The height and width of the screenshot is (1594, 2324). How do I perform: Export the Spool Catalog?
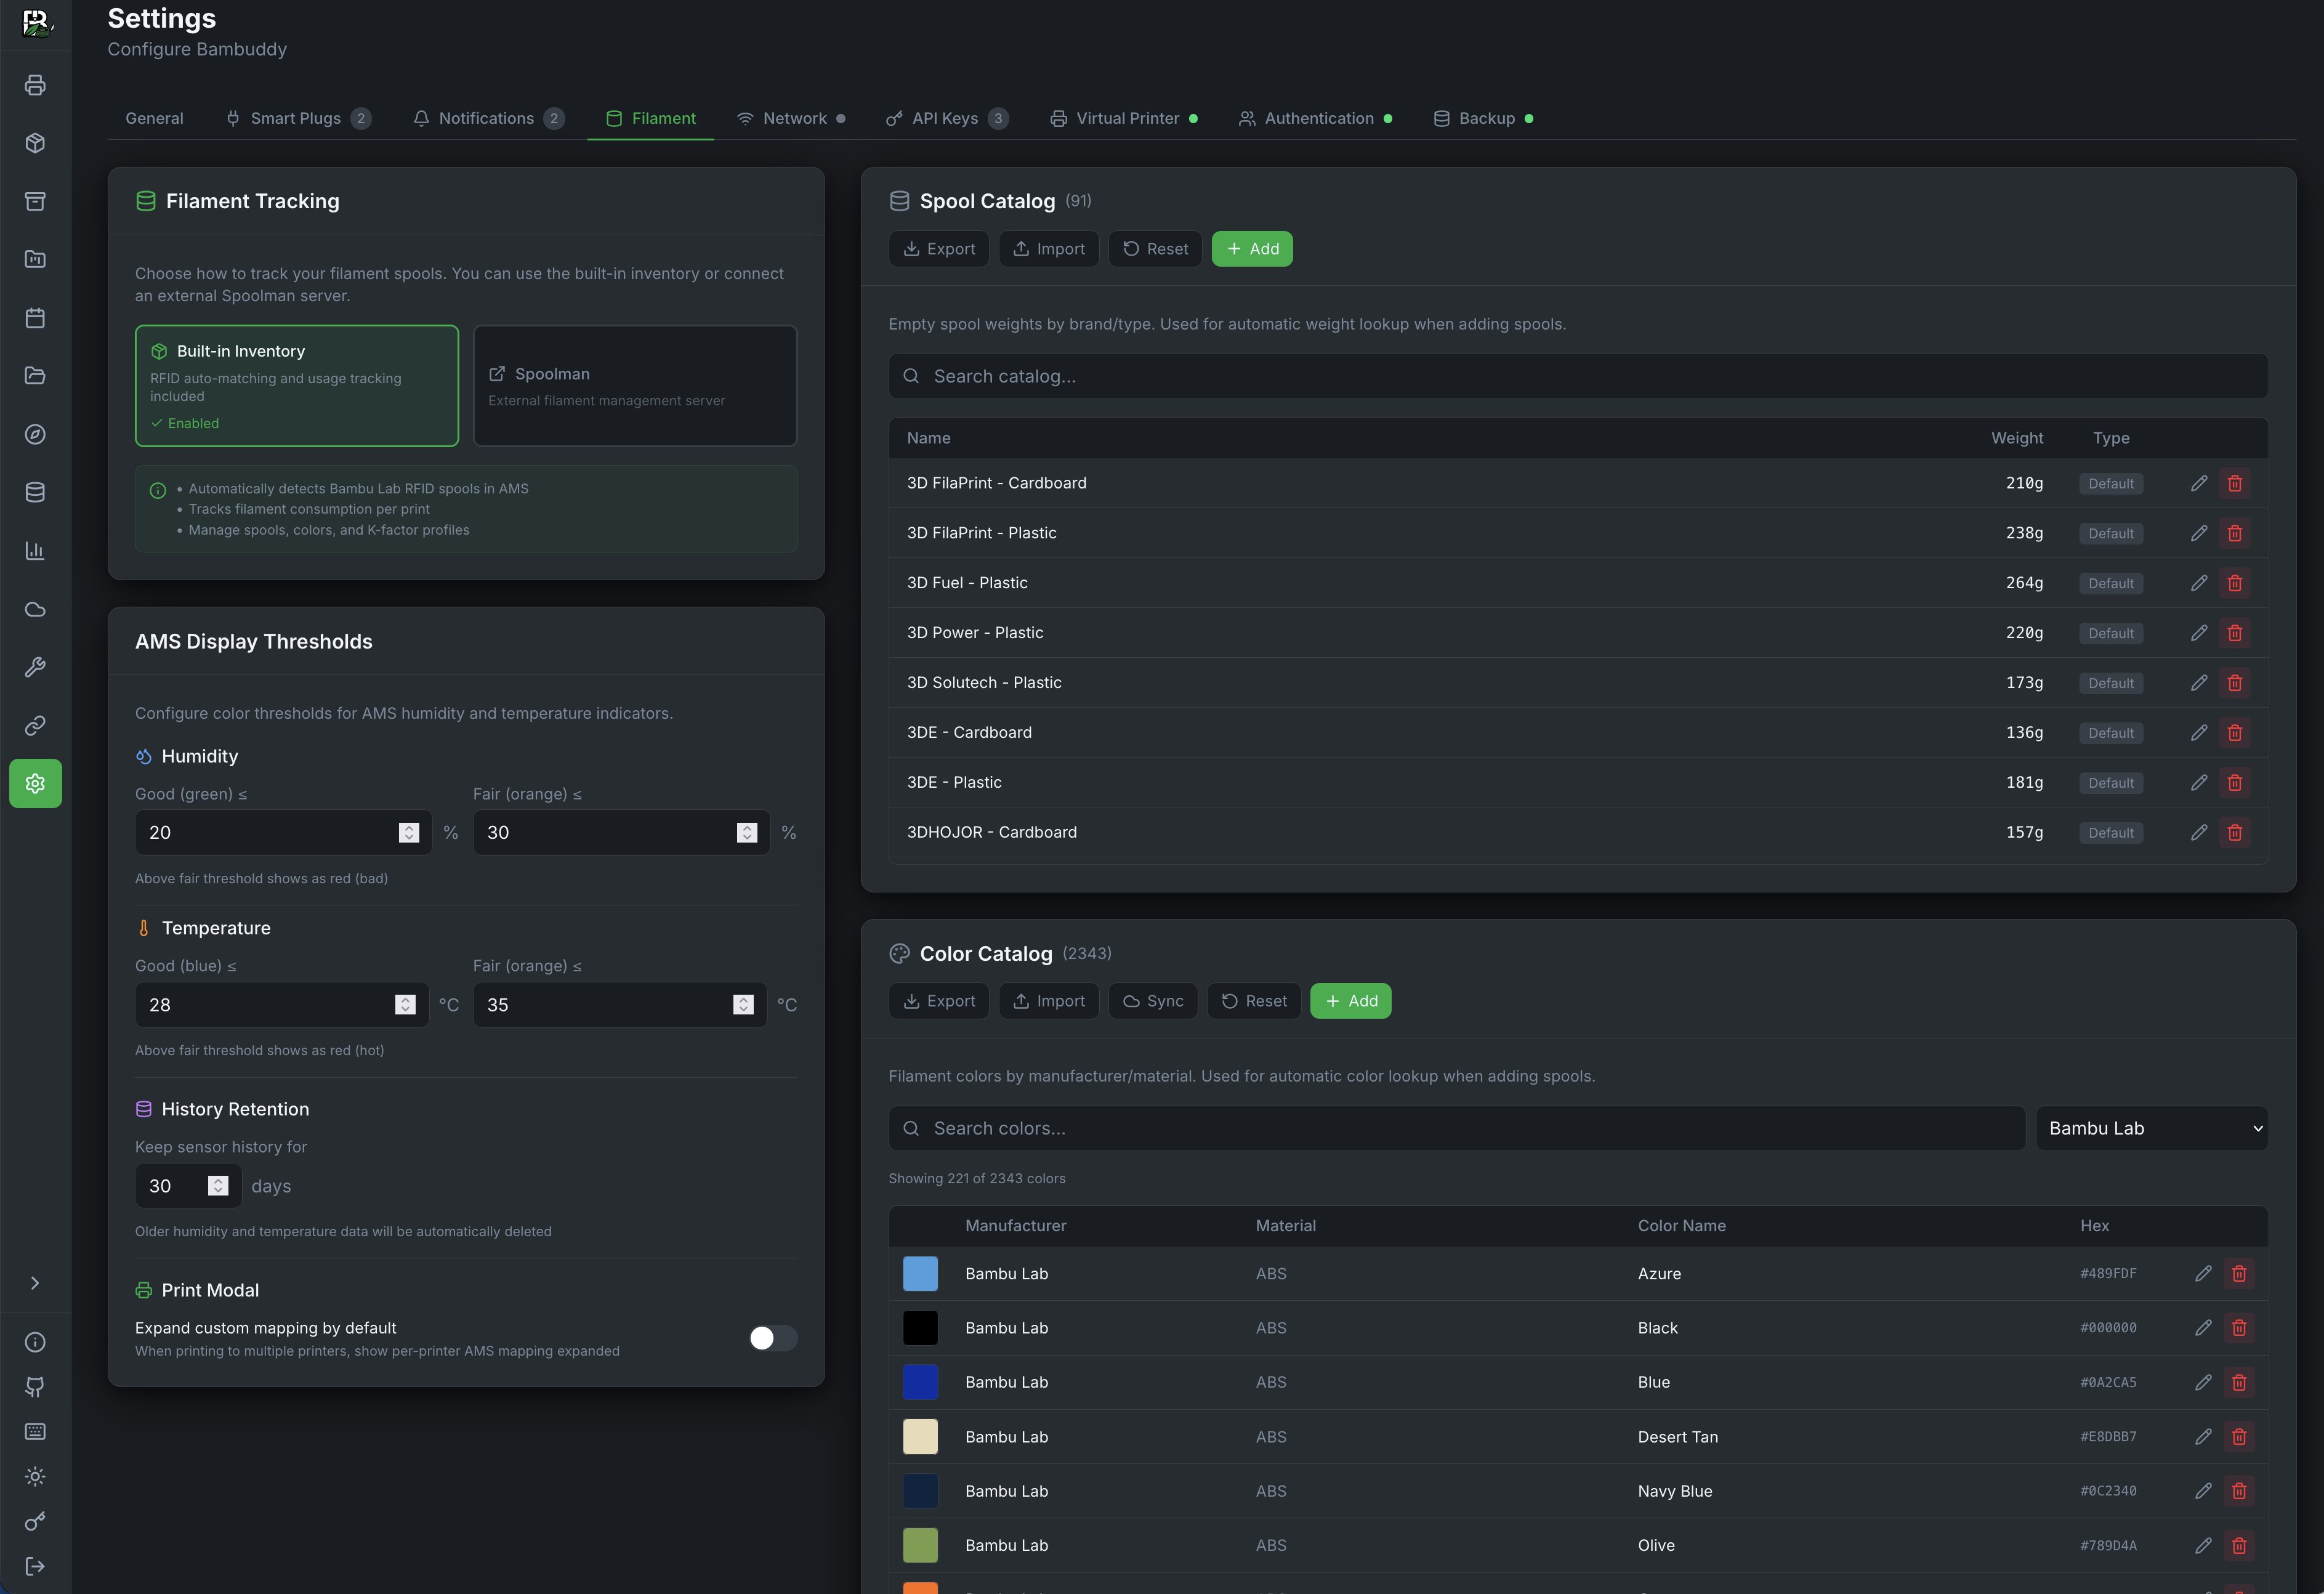pyautogui.click(x=938, y=248)
